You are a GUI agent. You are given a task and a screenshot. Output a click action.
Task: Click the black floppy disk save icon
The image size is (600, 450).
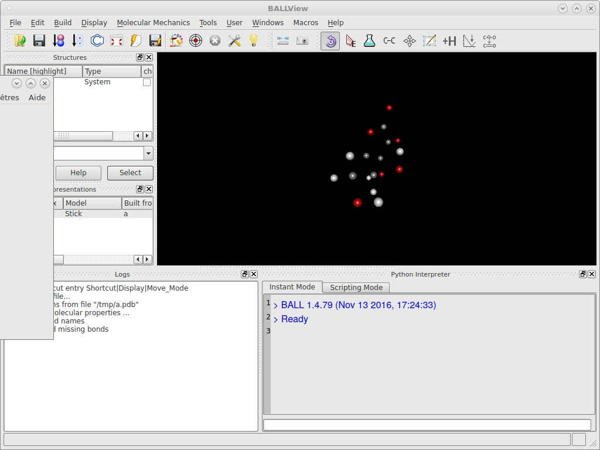[x=39, y=40]
